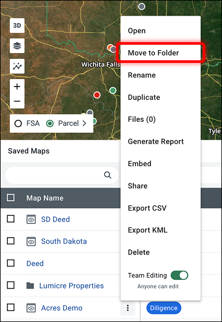Click the Diligence status tag
This screenshot has height=322, width=222.
[x=164, y=308]
